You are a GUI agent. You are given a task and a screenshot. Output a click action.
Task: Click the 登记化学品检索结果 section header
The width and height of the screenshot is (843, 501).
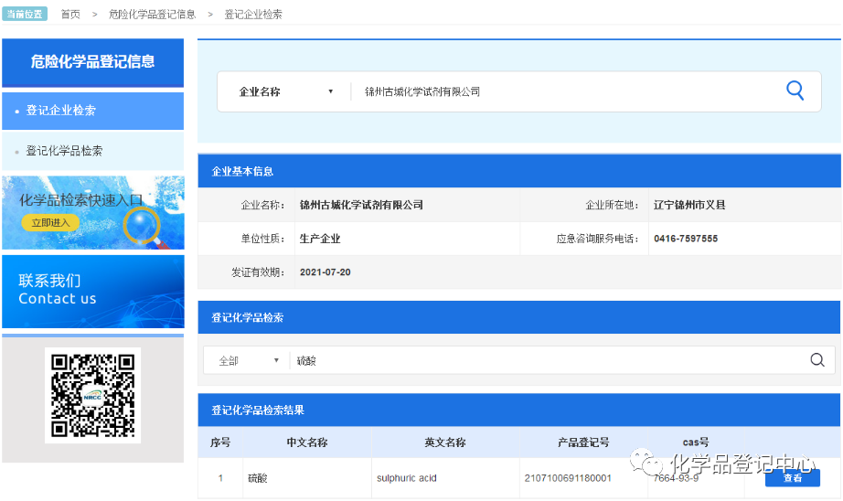[519, 410]
